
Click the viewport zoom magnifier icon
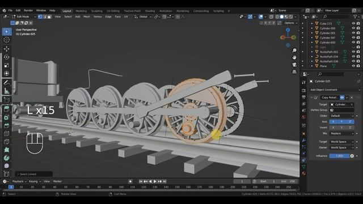click(294, 50)
